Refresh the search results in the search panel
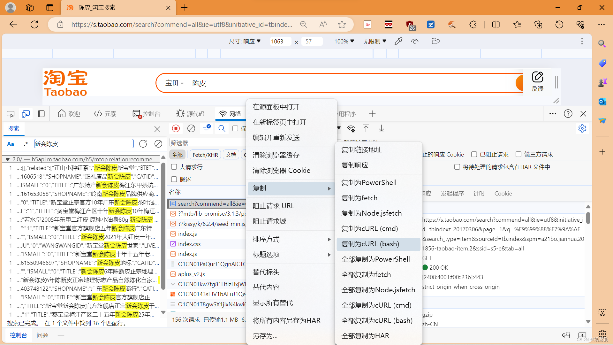The height and width of the screenshot is (345, 613). click(143, 144)
